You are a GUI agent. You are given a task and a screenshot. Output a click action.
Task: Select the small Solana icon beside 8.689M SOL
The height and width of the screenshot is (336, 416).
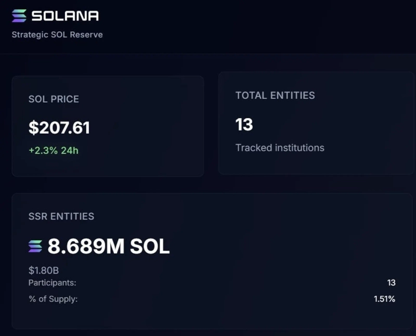point(34,246)
